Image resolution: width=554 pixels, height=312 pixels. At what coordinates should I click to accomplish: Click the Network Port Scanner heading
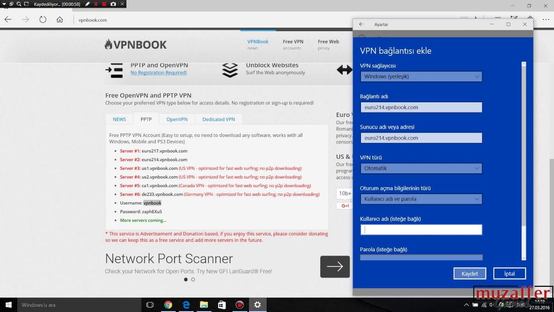169,259
